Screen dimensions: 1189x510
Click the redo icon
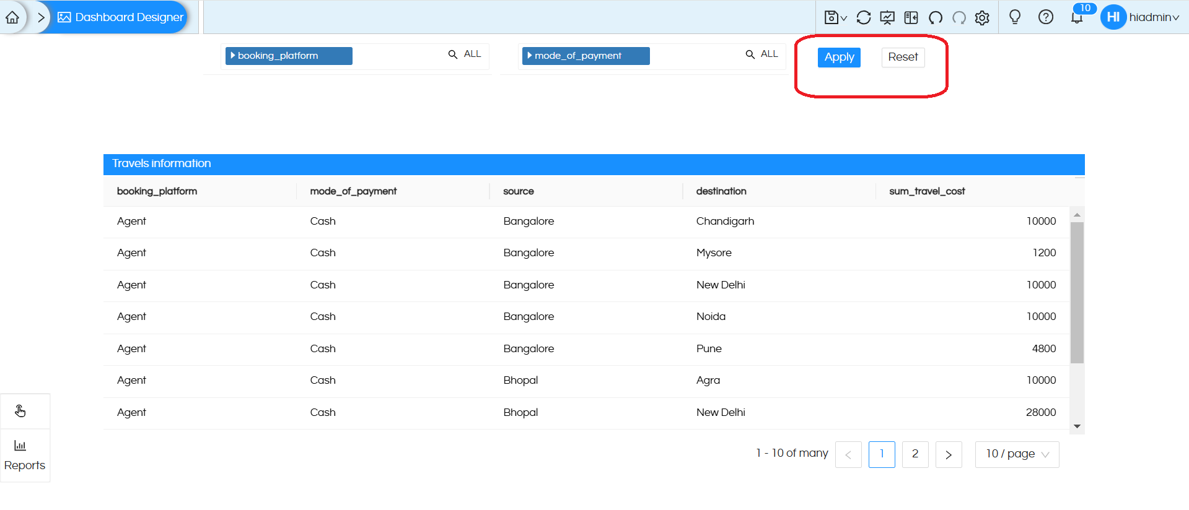pos(959,17)
